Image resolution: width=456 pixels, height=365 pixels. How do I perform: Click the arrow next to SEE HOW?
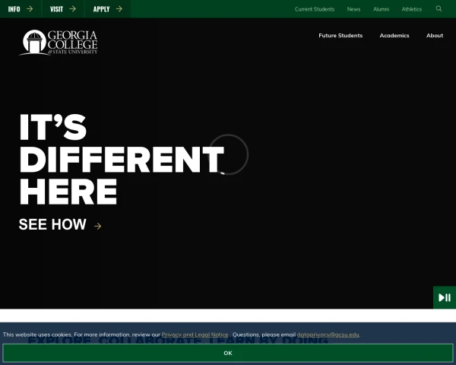tap(97, 226)
